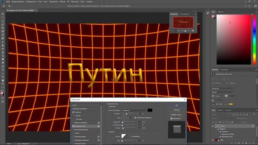Select the Rectangular Marquee tool
The image size is (258, 145).
(3, 17)
